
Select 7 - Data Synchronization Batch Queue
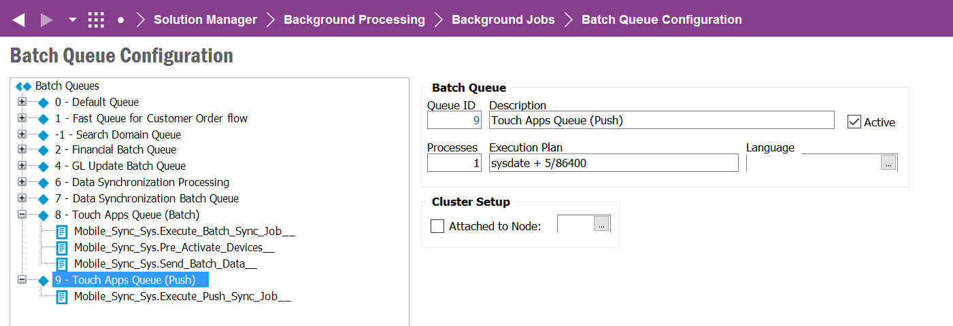coord(155,198)
